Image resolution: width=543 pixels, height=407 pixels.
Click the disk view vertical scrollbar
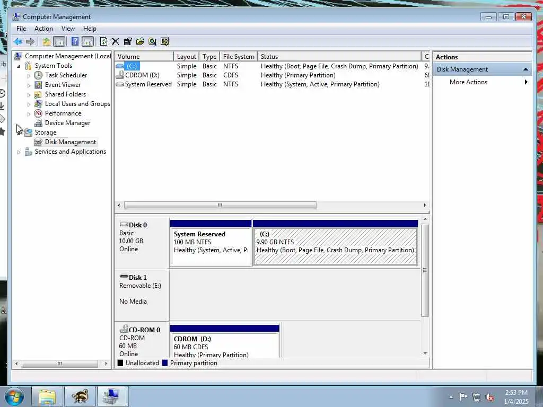tap(425, 270)
